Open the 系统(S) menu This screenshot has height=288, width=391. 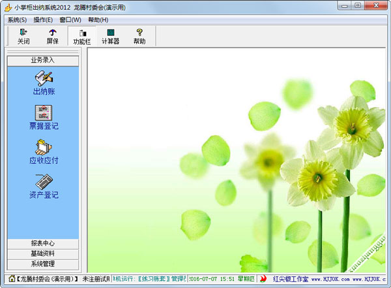17,20
